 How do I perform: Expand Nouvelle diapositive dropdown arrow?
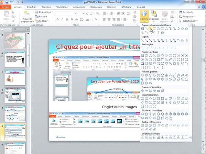pyautogui.click(x=33, y=22)
